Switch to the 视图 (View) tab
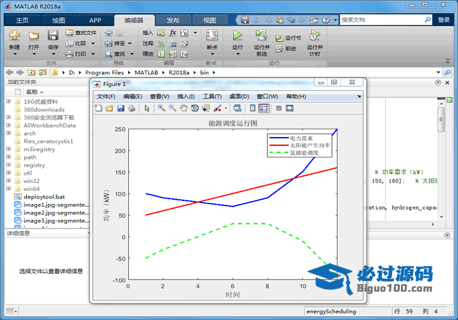 [209, 20]
